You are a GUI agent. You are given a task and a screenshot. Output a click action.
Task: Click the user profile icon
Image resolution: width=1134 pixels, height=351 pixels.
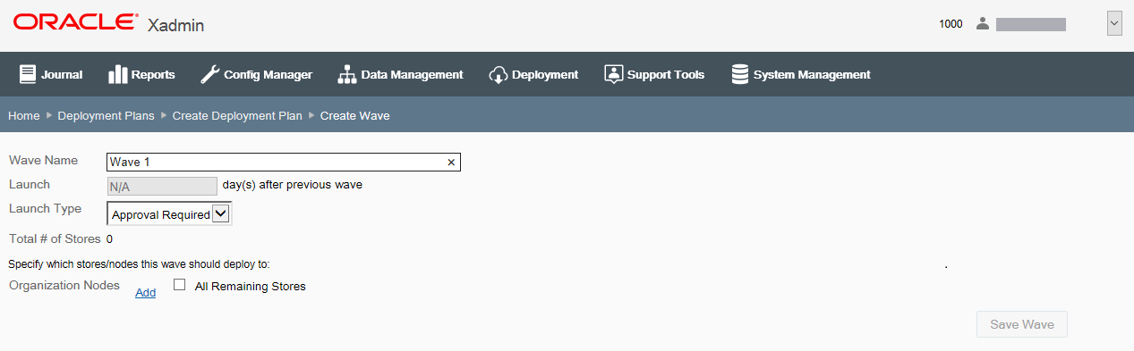pyautogui.click(x=983, y=24)
